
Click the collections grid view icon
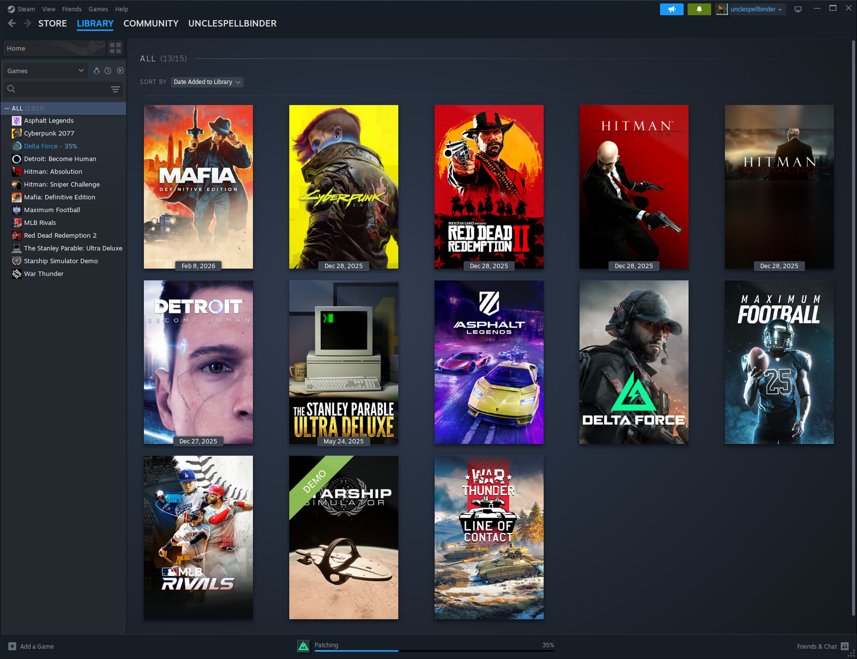[115, 48]
